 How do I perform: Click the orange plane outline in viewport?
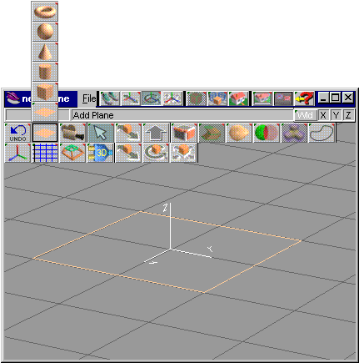click(x=167, y=252)
